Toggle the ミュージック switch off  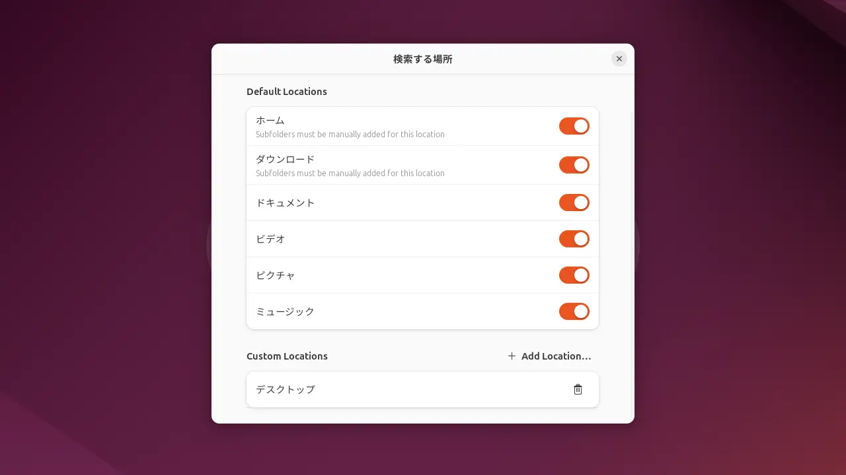pyautogui.click(x=574, y=311)
